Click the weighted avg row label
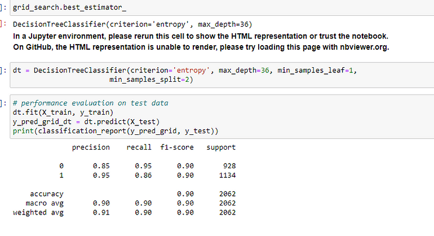Screen dimensions: 434x236 [38, 212]
